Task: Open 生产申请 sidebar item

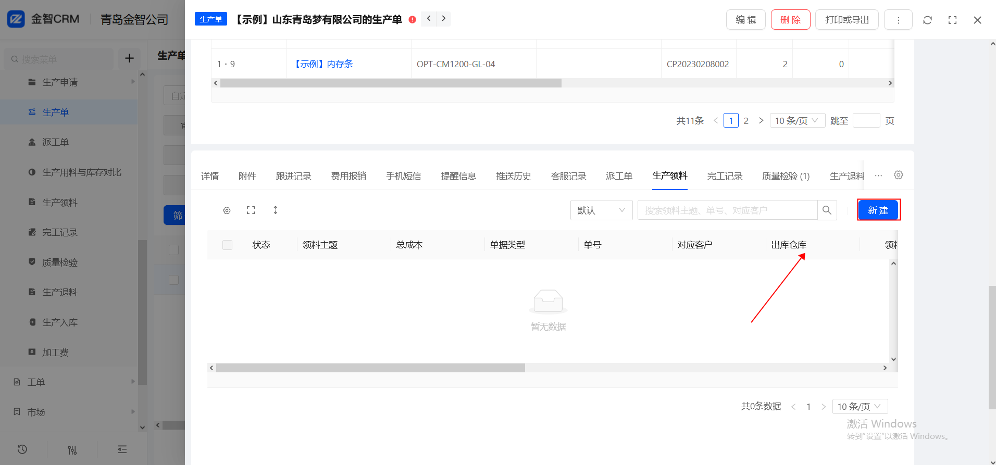Action: 60,82
